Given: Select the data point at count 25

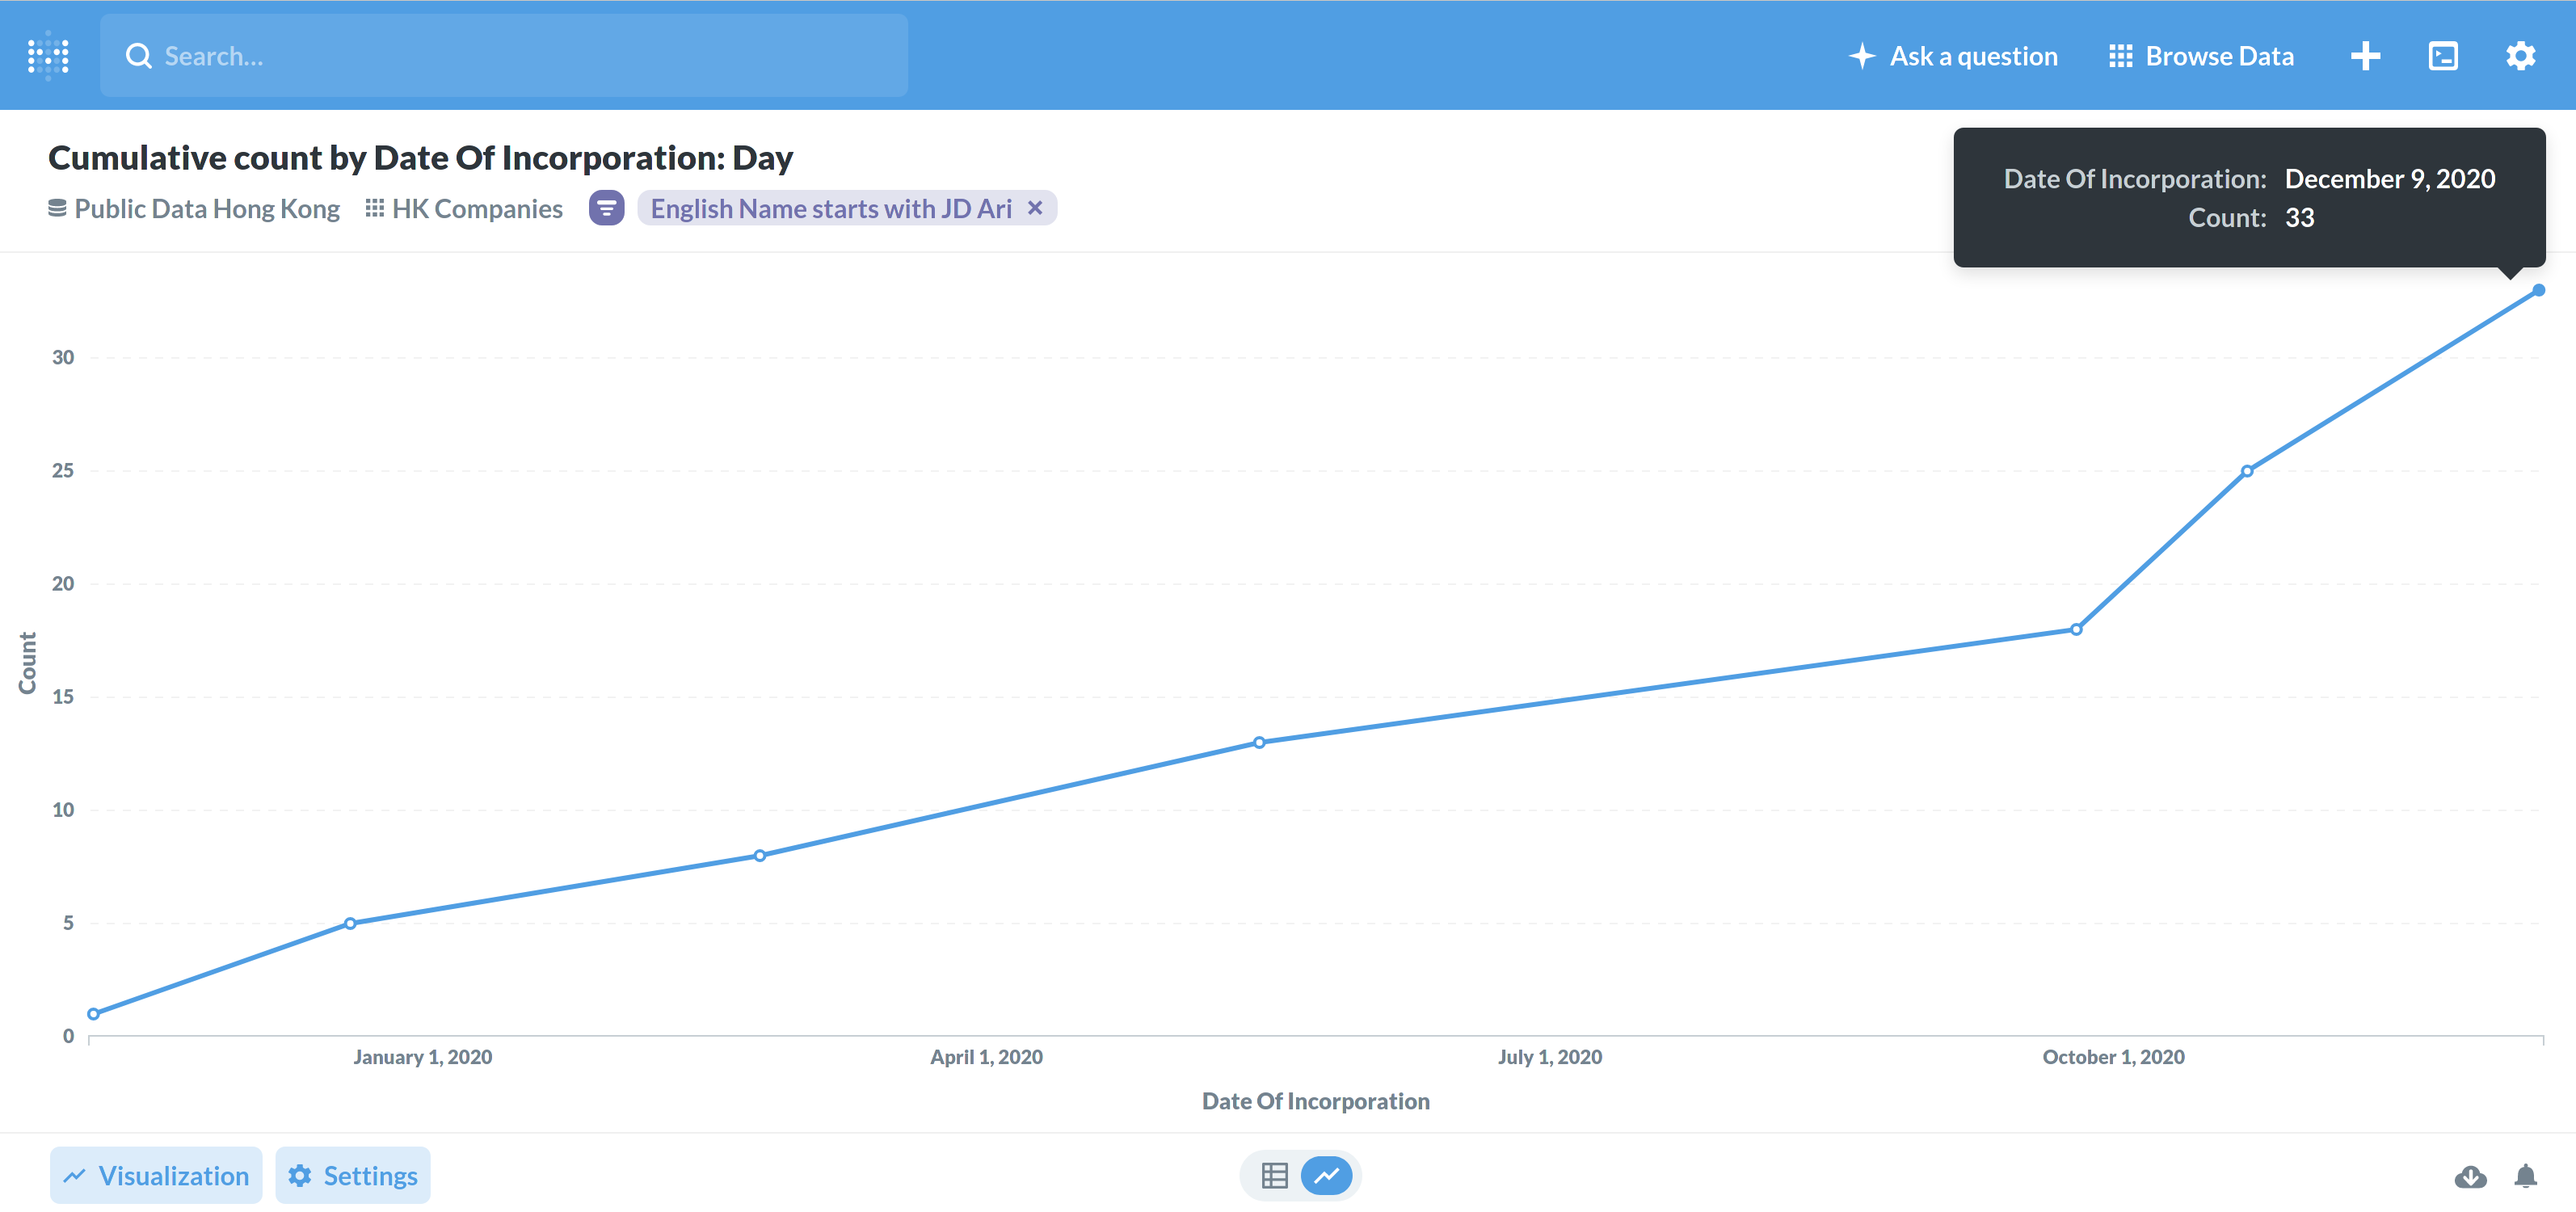Looking at the screenshot, I should [x=2247, y=471].
